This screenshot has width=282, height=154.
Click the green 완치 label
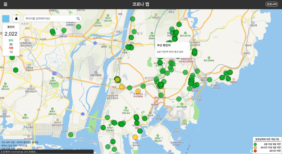coord(11,40)
